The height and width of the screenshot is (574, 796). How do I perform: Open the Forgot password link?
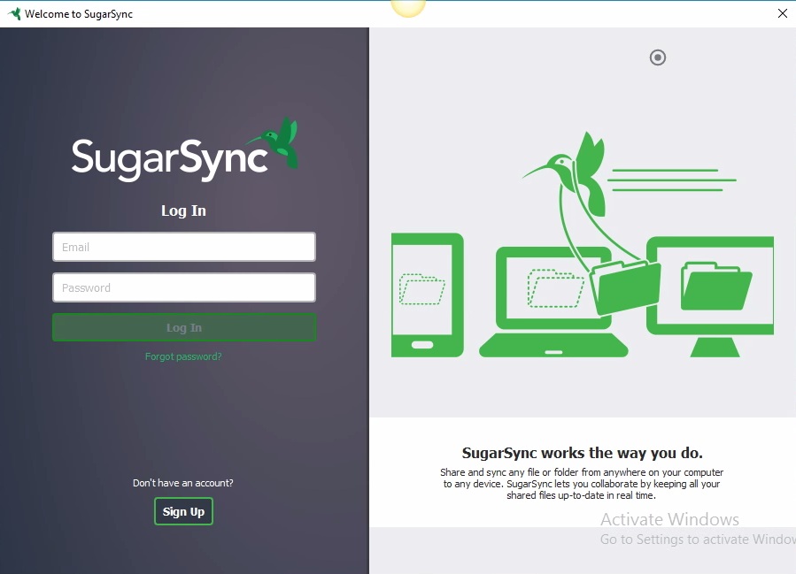(x=183, y=356)
